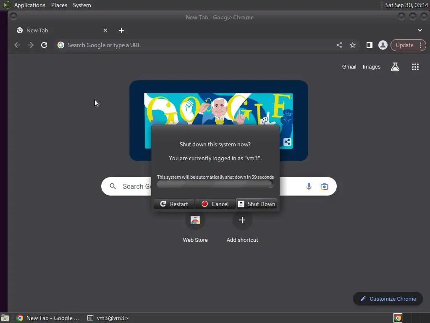Click the magnifier icon in Google search box
The height and width of the screenshot is (323, 430).
point(113,186)
